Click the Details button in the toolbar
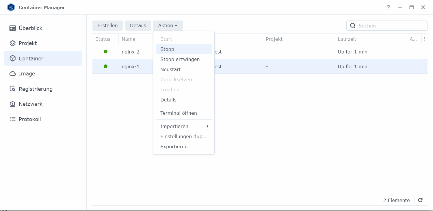The width and height of the screenshot is (433, 211). point(138,25)
